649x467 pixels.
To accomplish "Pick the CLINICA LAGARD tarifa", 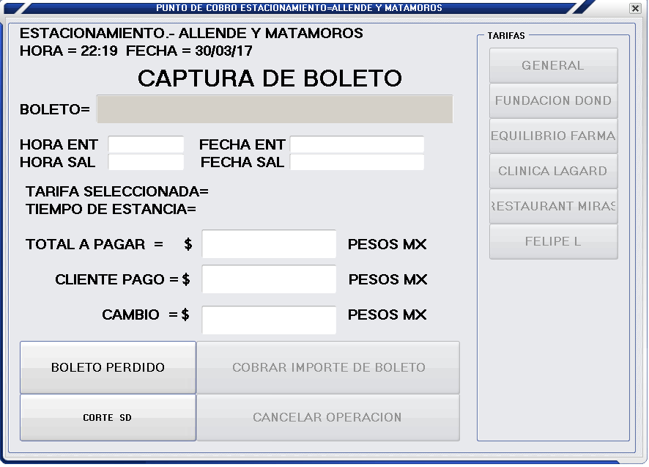I will (553, 171).
